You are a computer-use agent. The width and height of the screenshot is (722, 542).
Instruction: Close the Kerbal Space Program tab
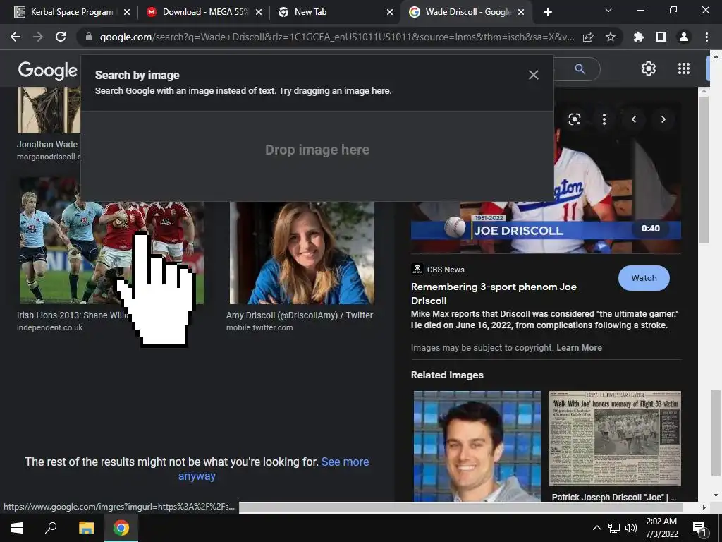click(x=127, y=12)
